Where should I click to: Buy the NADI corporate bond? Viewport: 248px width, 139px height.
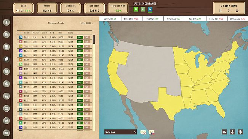(x=80, y=37)
